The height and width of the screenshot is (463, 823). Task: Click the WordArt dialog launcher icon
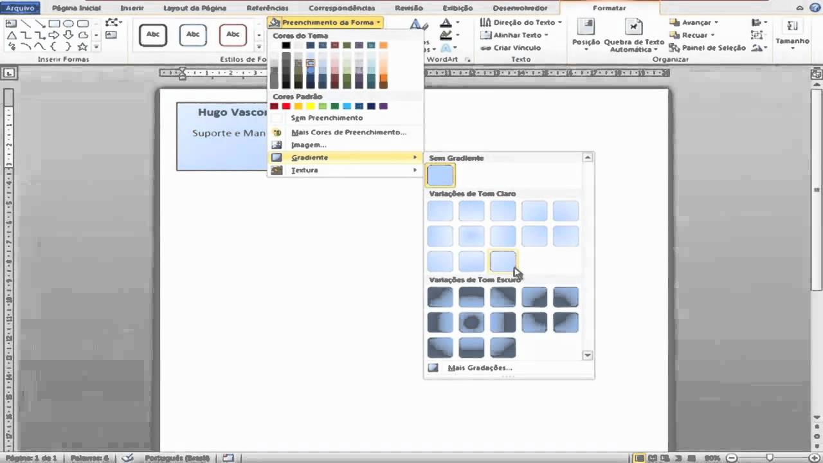467,60
